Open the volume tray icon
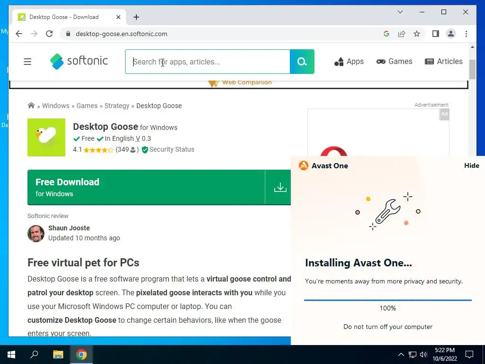 coord(424,355)
